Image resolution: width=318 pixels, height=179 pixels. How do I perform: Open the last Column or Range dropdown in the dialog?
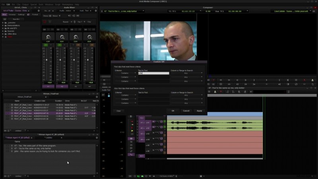(186, 103)
